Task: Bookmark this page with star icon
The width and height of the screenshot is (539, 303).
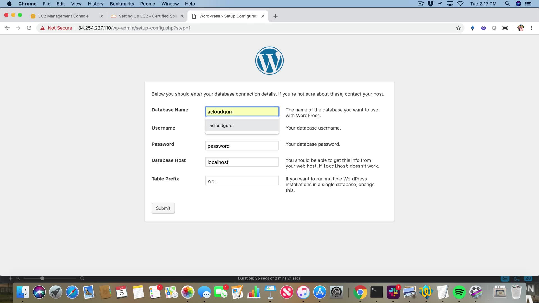Action: (x=458, y=28)
